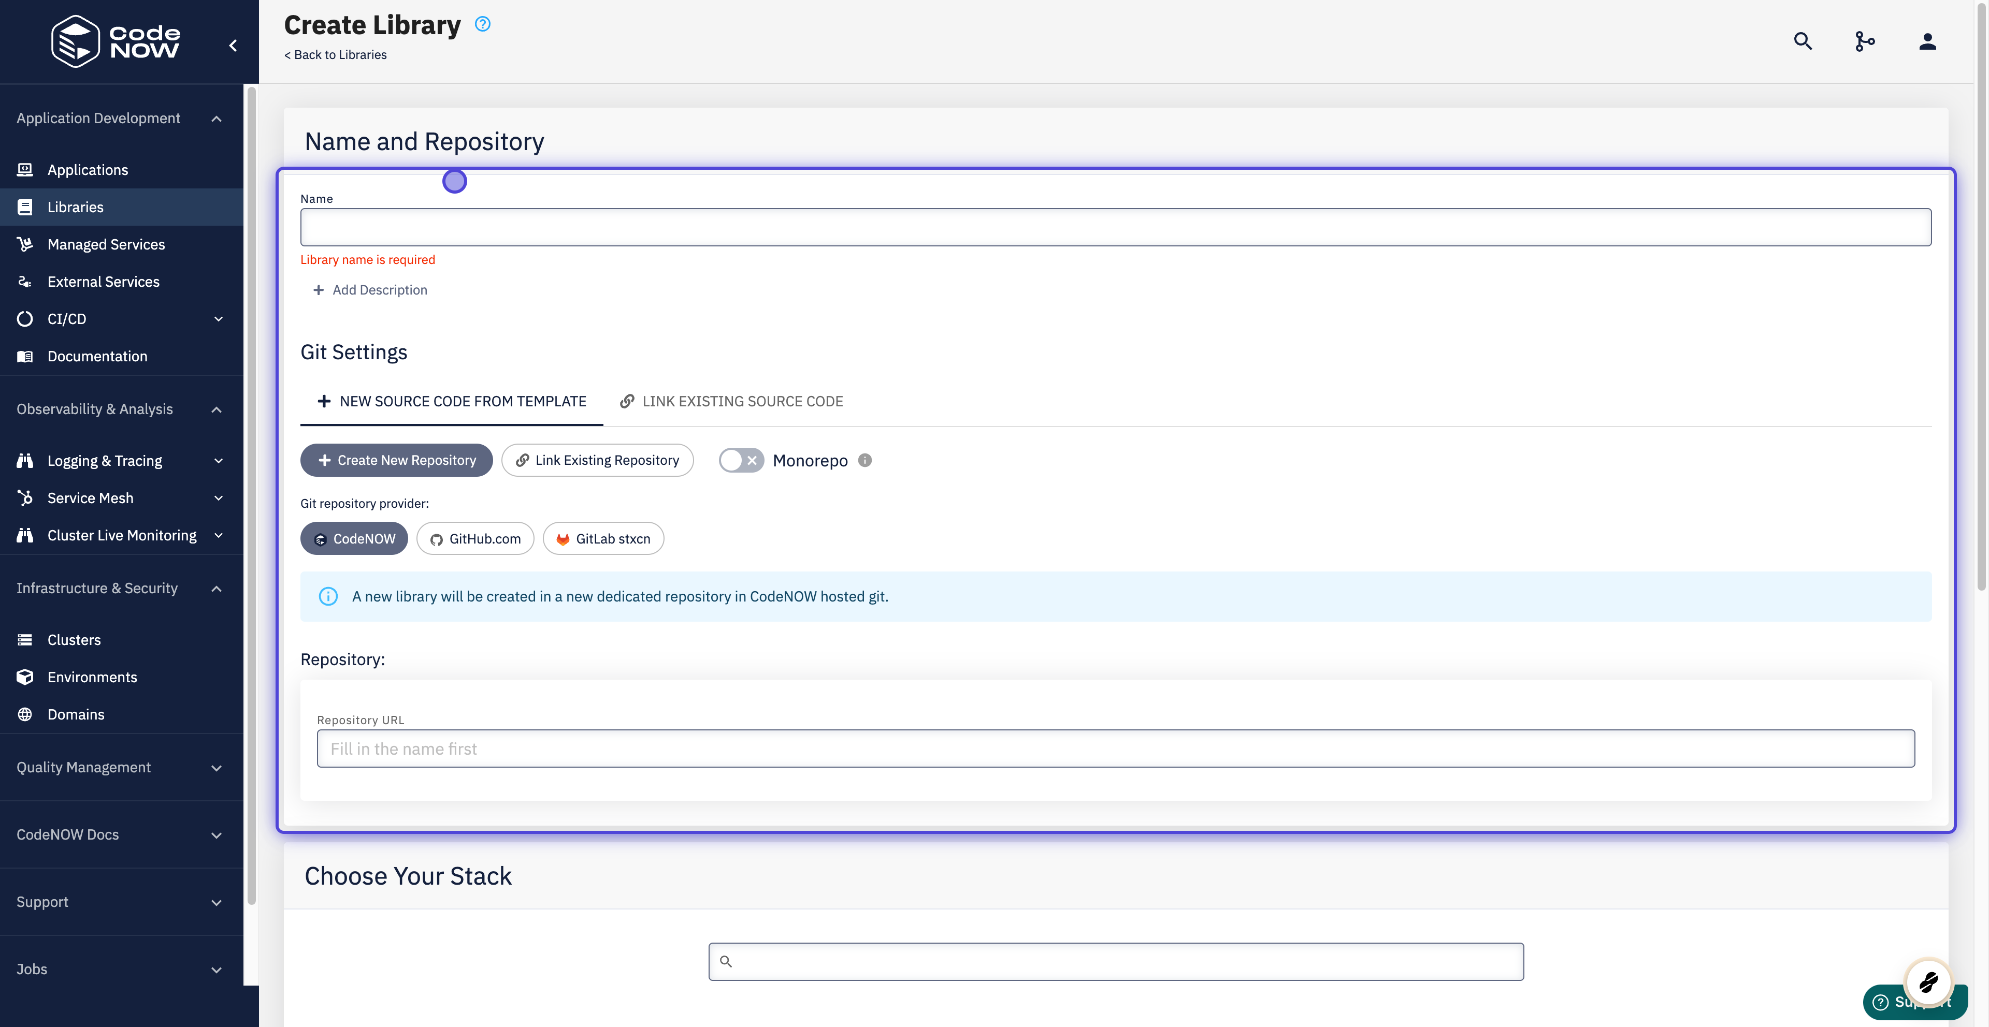Viewport: 1989px width, 1027px height.
Task: Open search with the magnifier icon
Action: 1802,41
